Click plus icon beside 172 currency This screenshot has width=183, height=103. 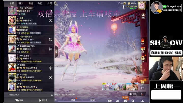point(125,3)
